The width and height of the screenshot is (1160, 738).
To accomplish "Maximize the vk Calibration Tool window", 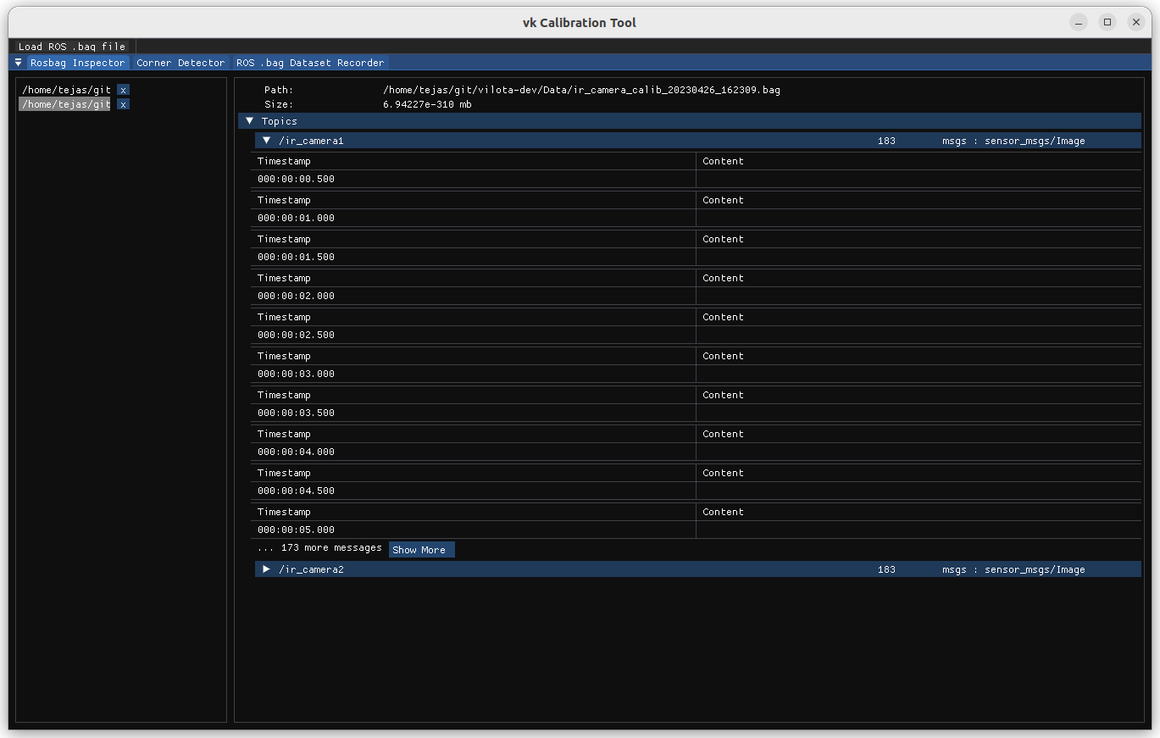I will 1107,22.
